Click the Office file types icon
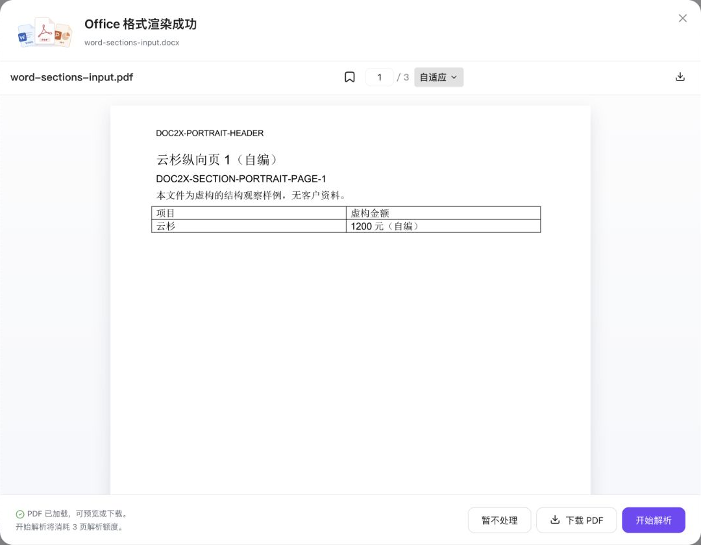 click(45, 32)
